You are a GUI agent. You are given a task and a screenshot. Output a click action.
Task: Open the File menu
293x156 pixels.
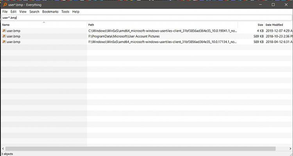point(5,12)
